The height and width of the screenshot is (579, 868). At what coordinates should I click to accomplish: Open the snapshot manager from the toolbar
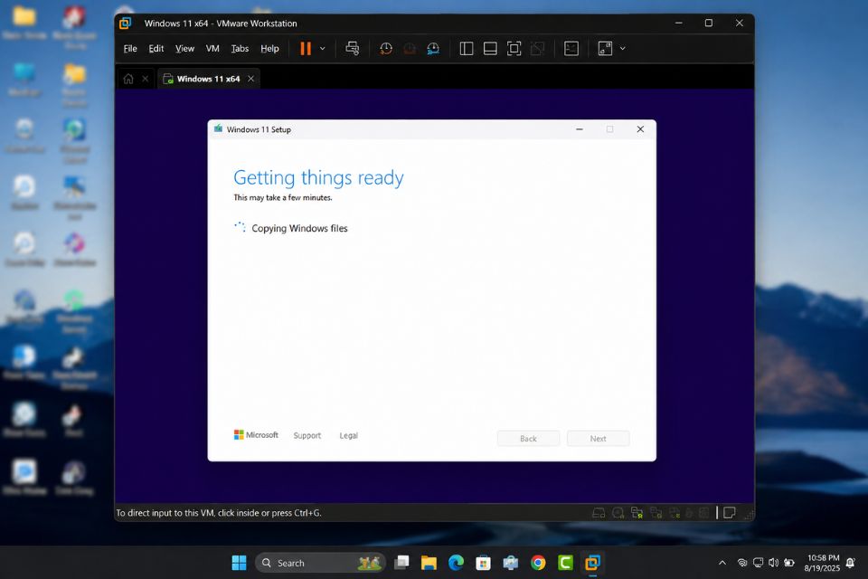click(433, 49)
